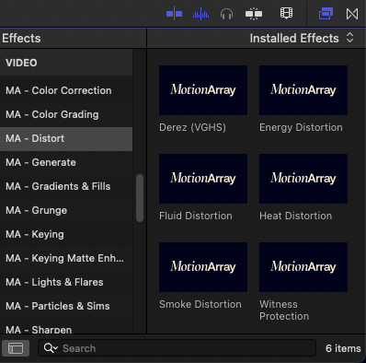Toggle audio skimming waveform icon
The image size is (366, 363).
click(200, 14)
